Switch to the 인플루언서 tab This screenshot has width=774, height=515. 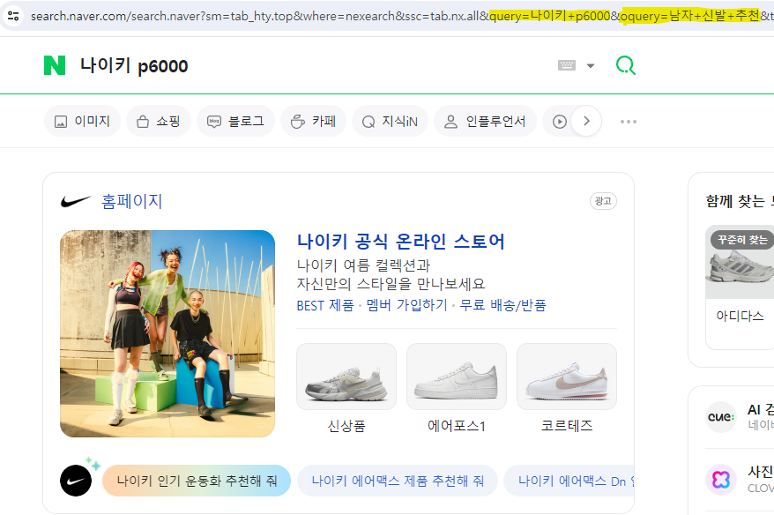[485, 121]
